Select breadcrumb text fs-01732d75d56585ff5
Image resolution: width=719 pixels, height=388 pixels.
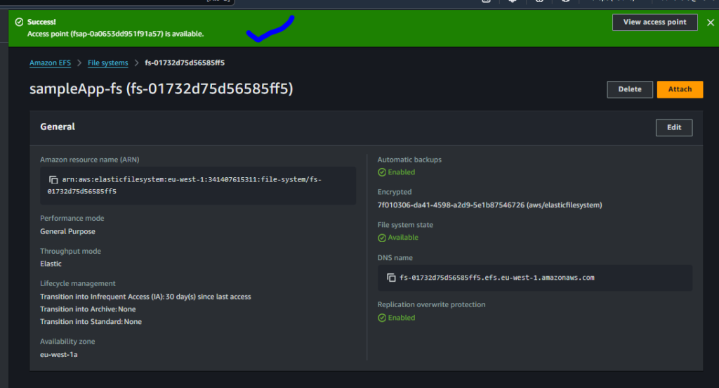pyautogui.click(x=185, y=63)
